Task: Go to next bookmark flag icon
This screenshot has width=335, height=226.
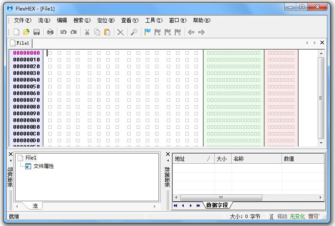Action: click(x=158, y=32)
